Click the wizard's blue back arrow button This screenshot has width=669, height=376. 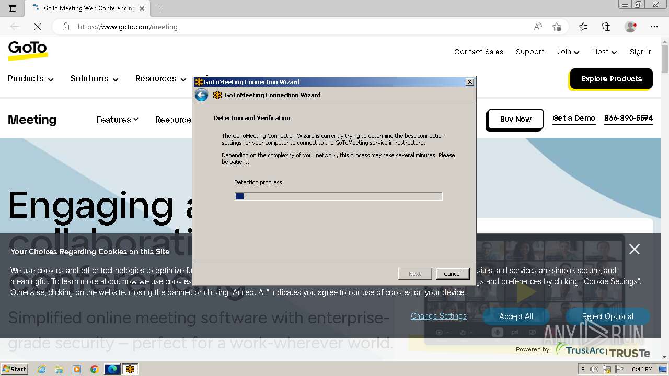(201, 95)
